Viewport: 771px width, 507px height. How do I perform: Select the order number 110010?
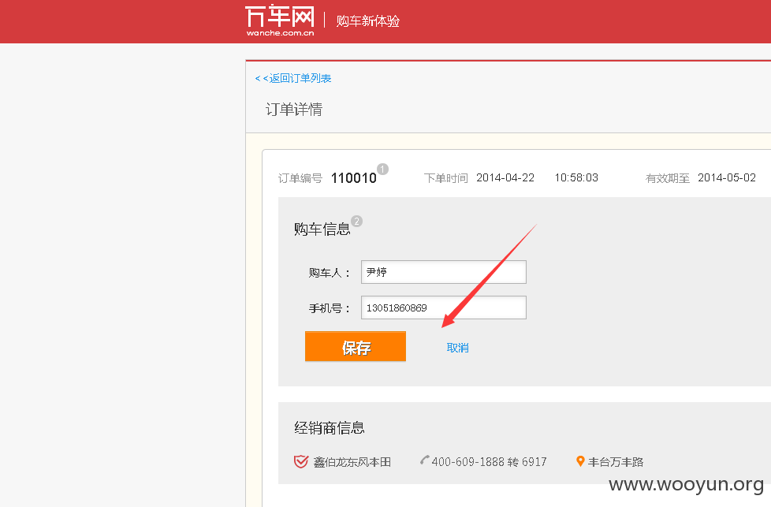[353, 178]
